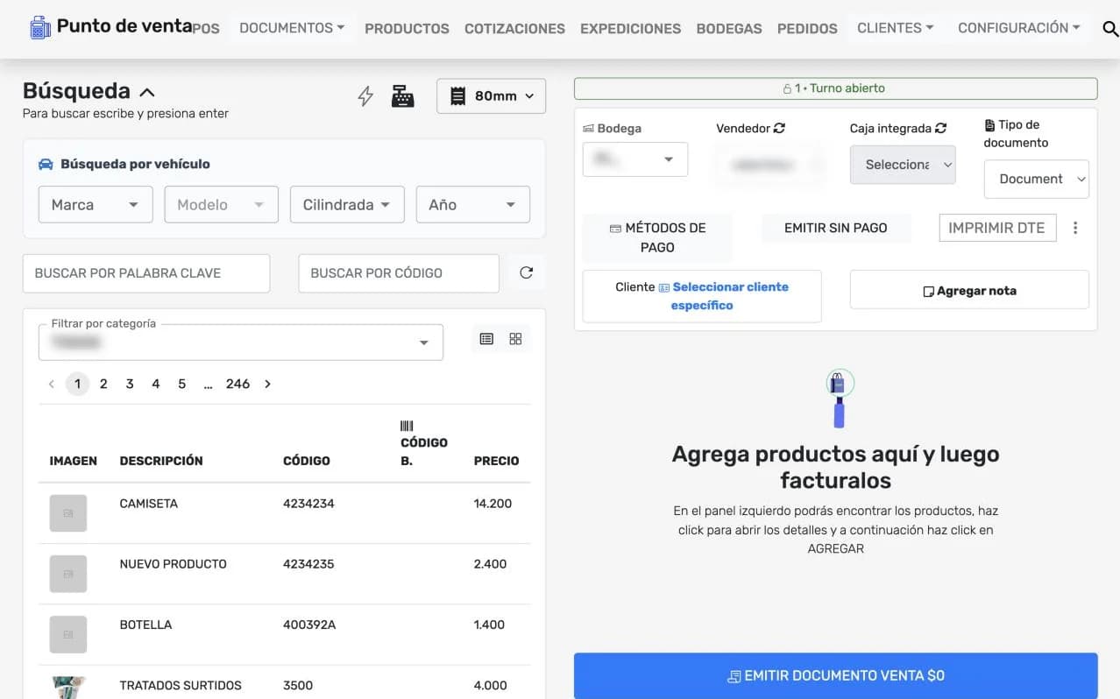Click the Agregar nota button
This screenshot has height=699, width=1120.
pyautogui.click(x=969, y=291)
